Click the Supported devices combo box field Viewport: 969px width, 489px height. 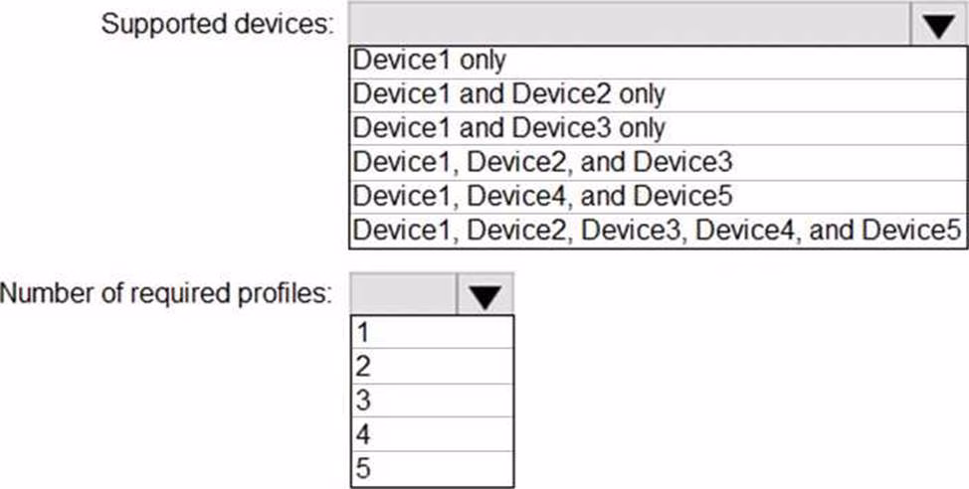click(629, 25)
